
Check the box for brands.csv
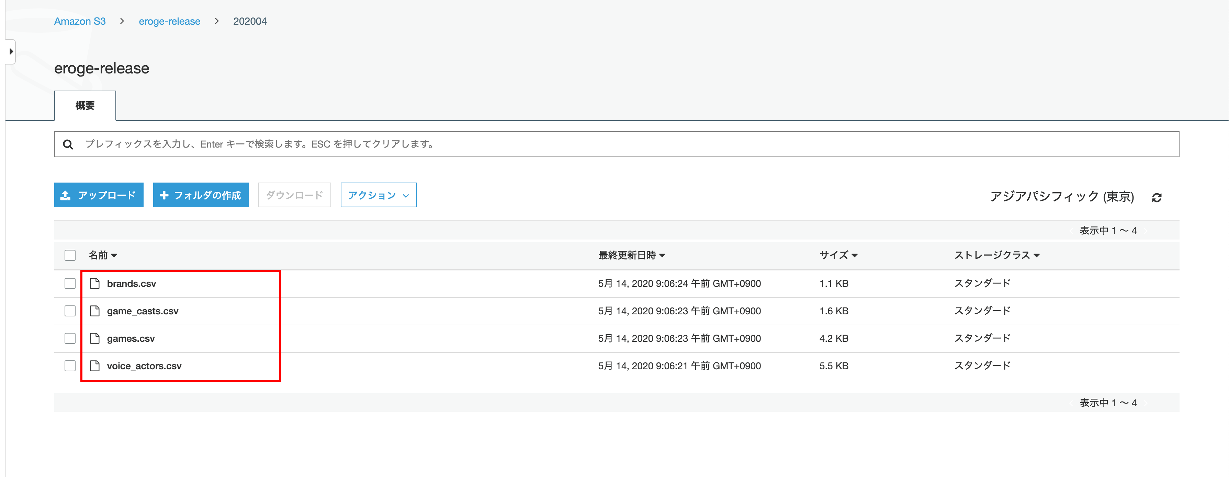coord(70,283)
